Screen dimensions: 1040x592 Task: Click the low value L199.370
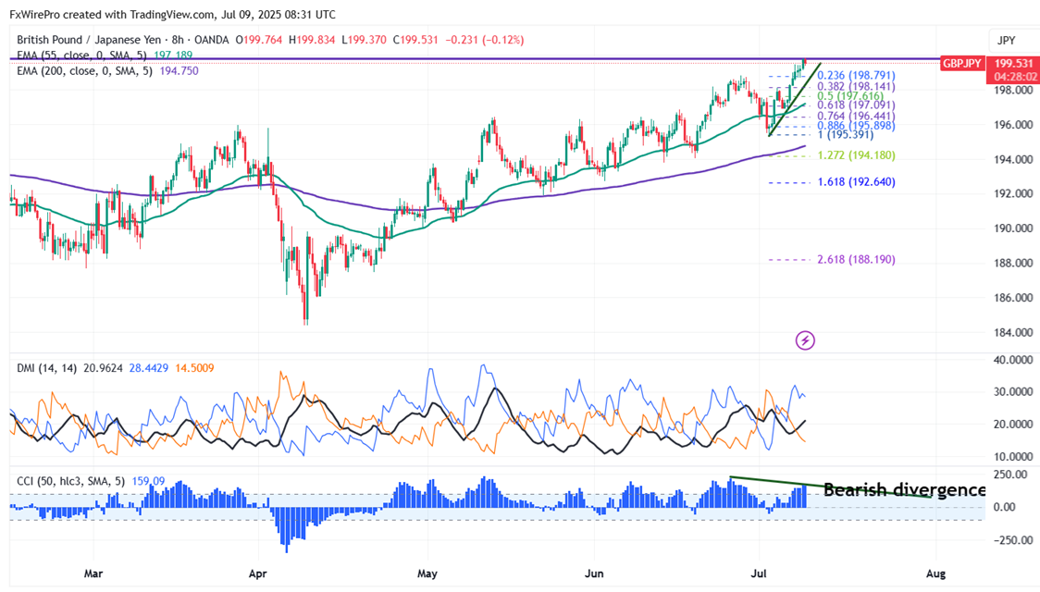[x=364, y=40]
